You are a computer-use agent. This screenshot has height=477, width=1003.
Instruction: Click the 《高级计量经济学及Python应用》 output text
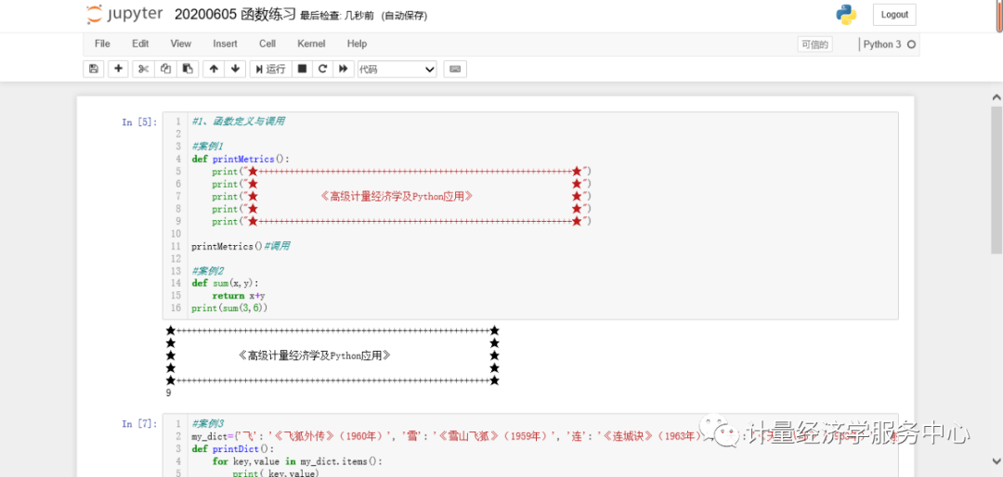click(x=314, y=355)
